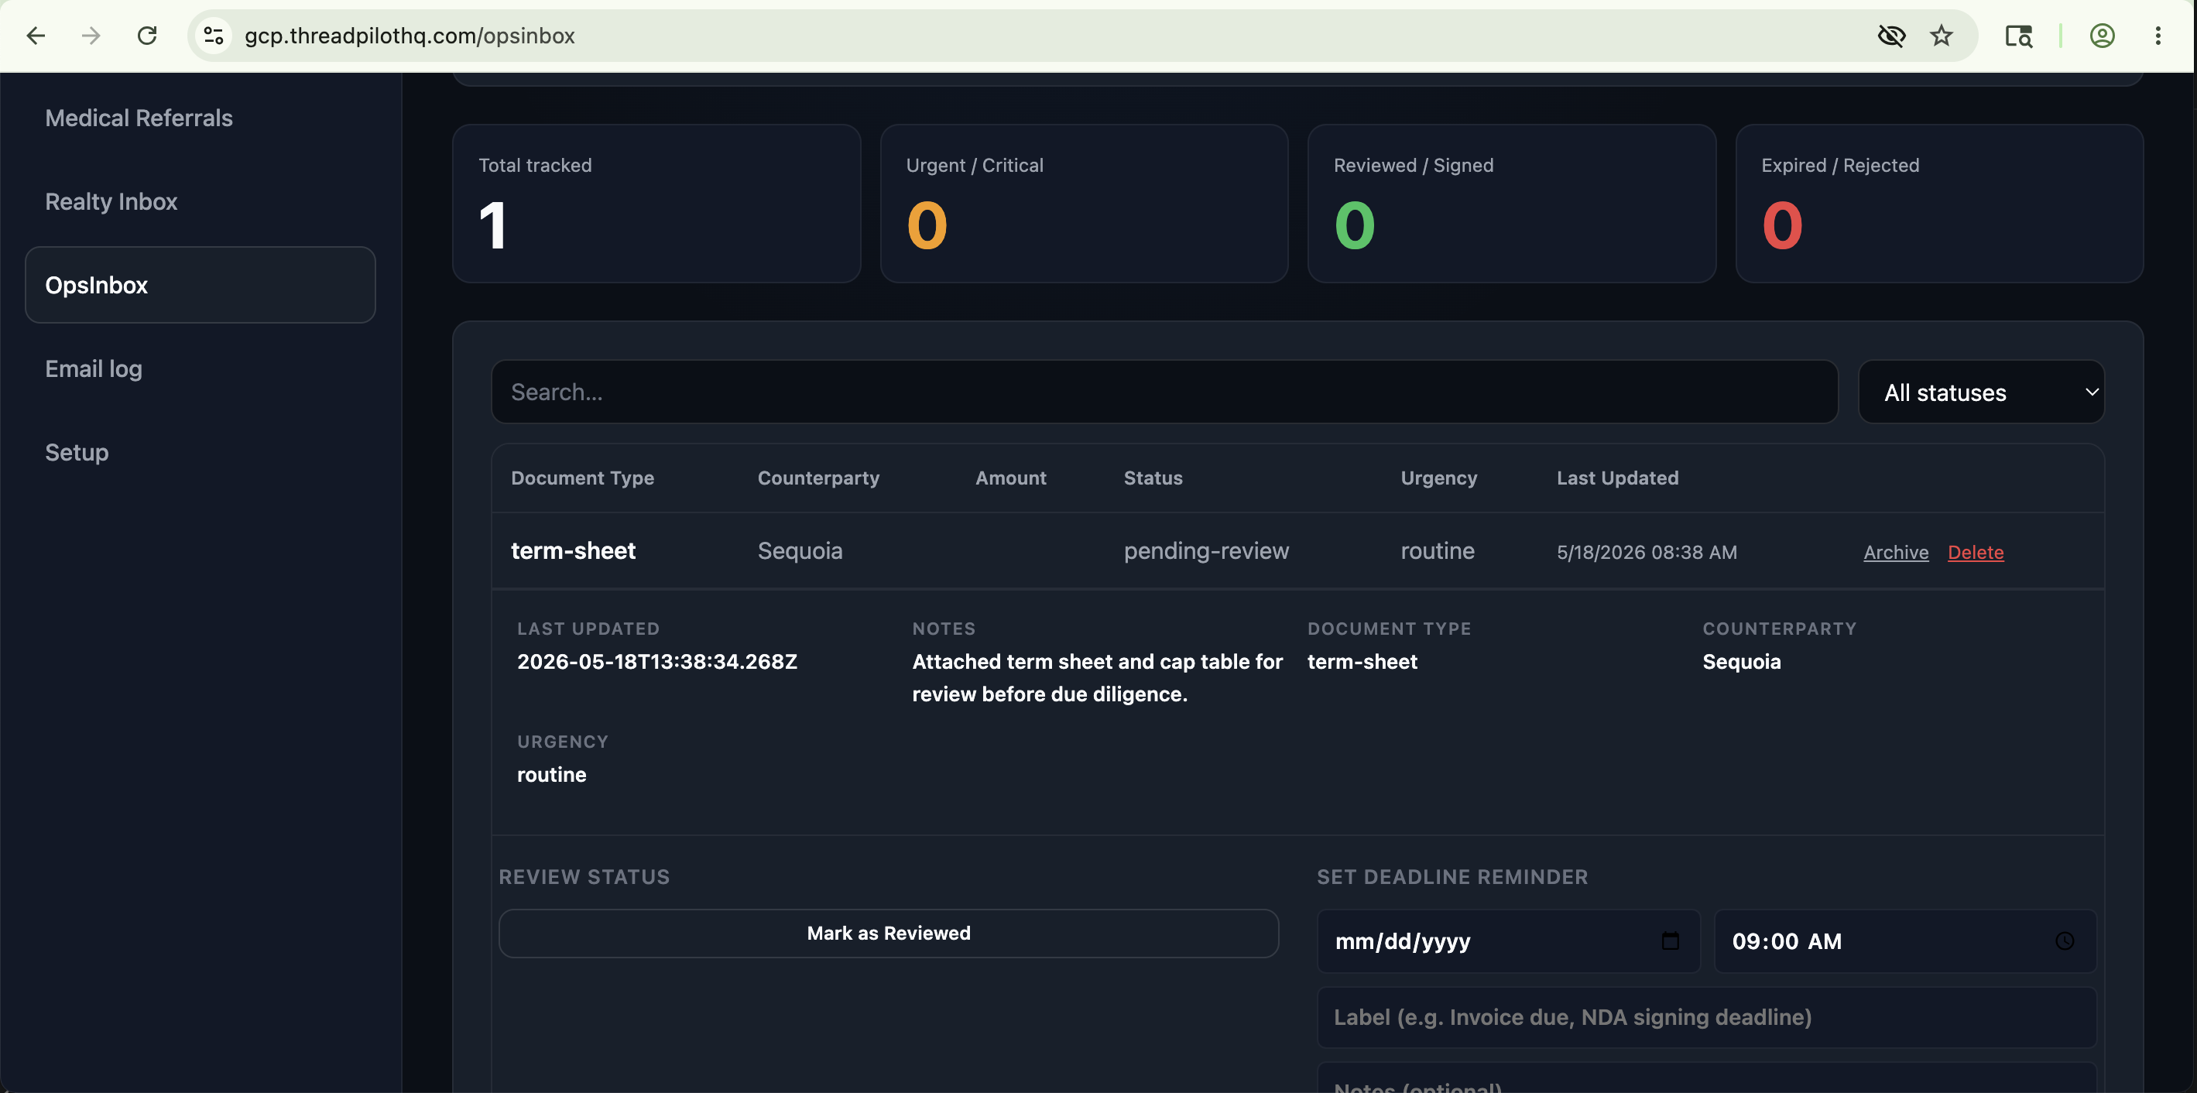The height and width of the screenshot is (1093, 2197).
Task: Click the pending-review status cell
Action: point(1206,551)
